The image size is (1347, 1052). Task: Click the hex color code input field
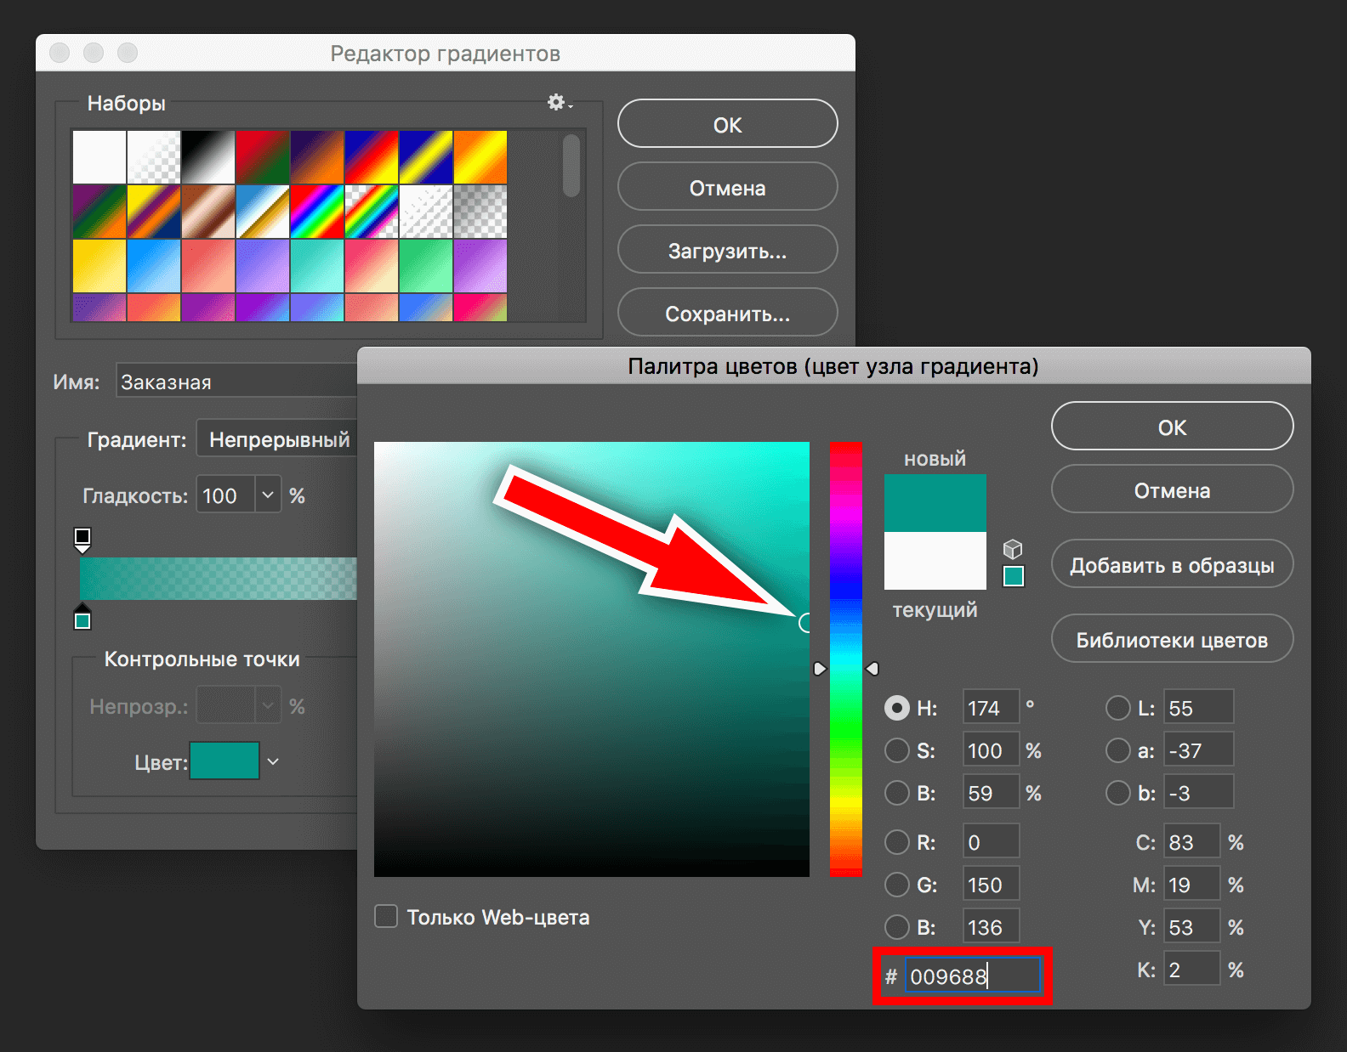971,976
